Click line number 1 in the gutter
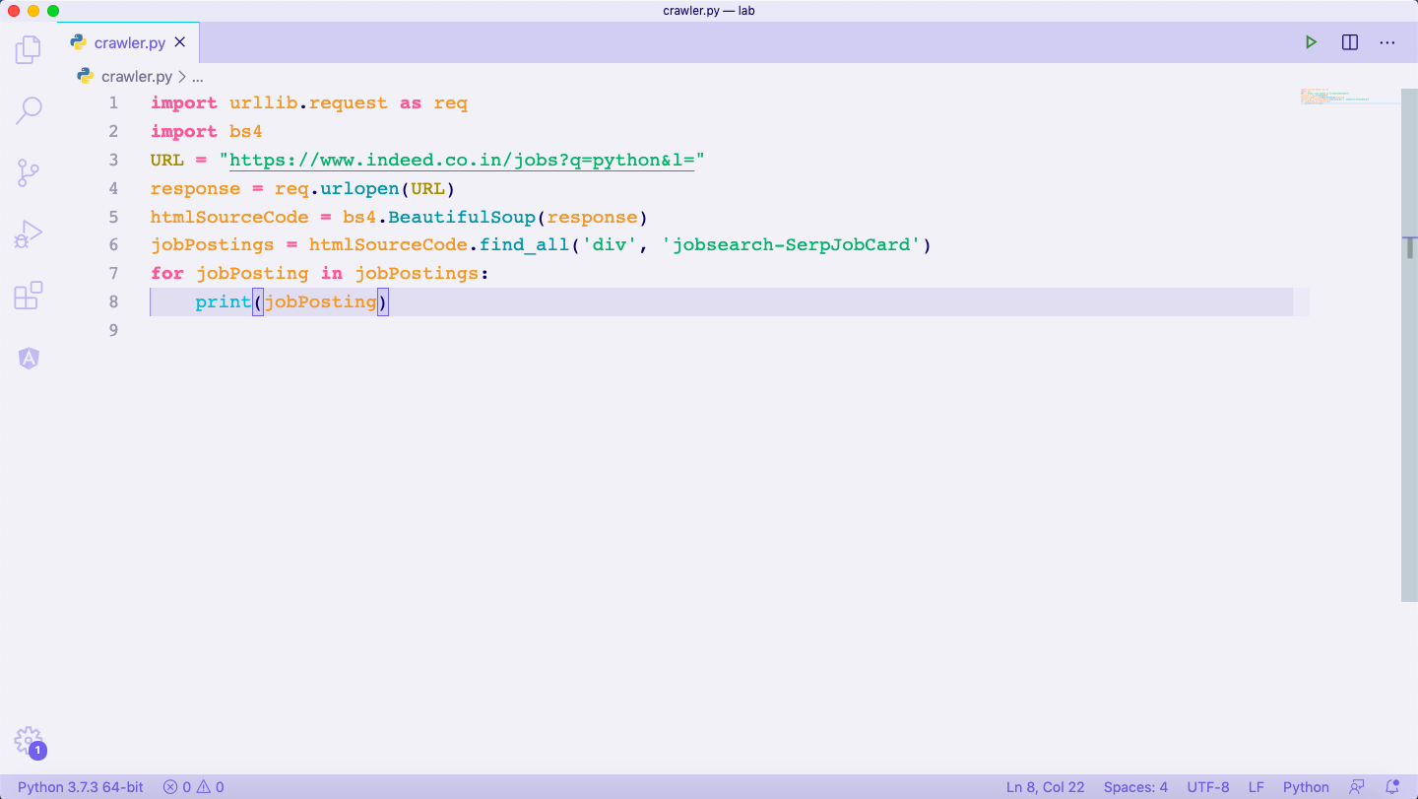The image size is (1418, 799). [x=113, y=102]
